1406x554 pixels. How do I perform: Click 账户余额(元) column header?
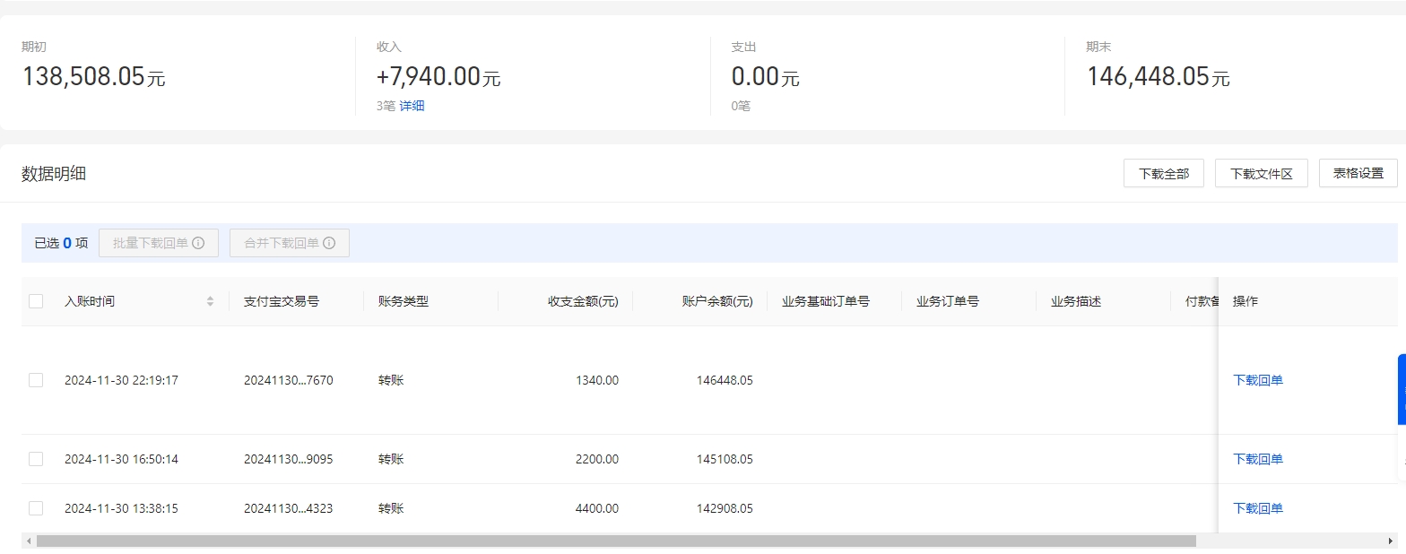(x=717, y=301)
